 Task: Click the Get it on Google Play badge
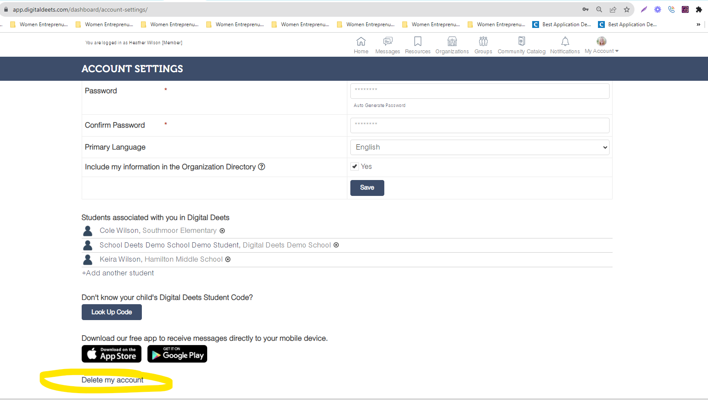pos(177,354)
